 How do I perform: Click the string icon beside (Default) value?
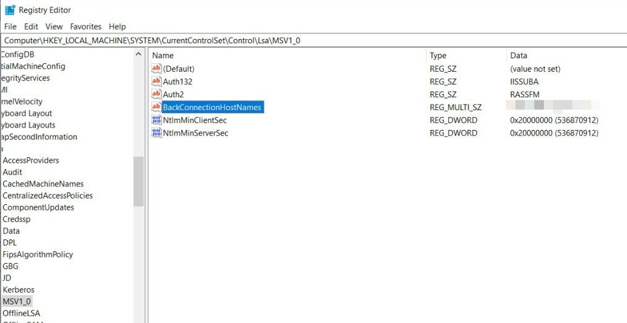(x=156, y=69)
